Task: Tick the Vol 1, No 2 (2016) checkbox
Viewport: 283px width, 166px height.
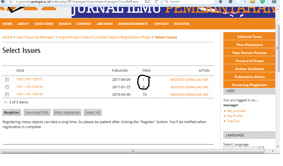Action: (x=7, y=87)
